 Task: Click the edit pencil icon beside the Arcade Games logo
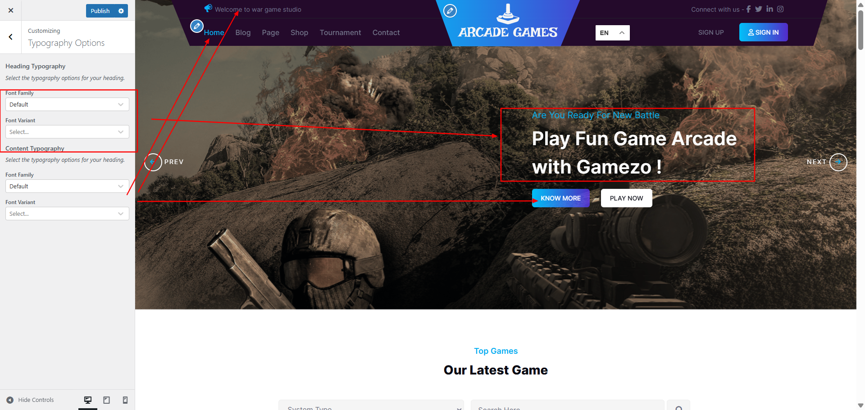(450, 11)
